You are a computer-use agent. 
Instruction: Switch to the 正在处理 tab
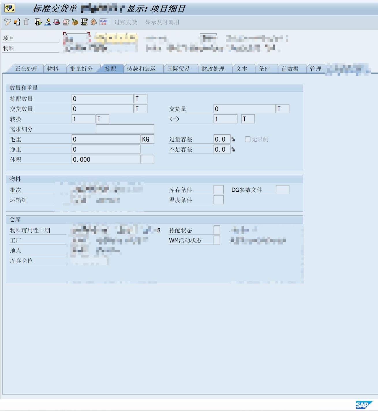pos(27,69)
